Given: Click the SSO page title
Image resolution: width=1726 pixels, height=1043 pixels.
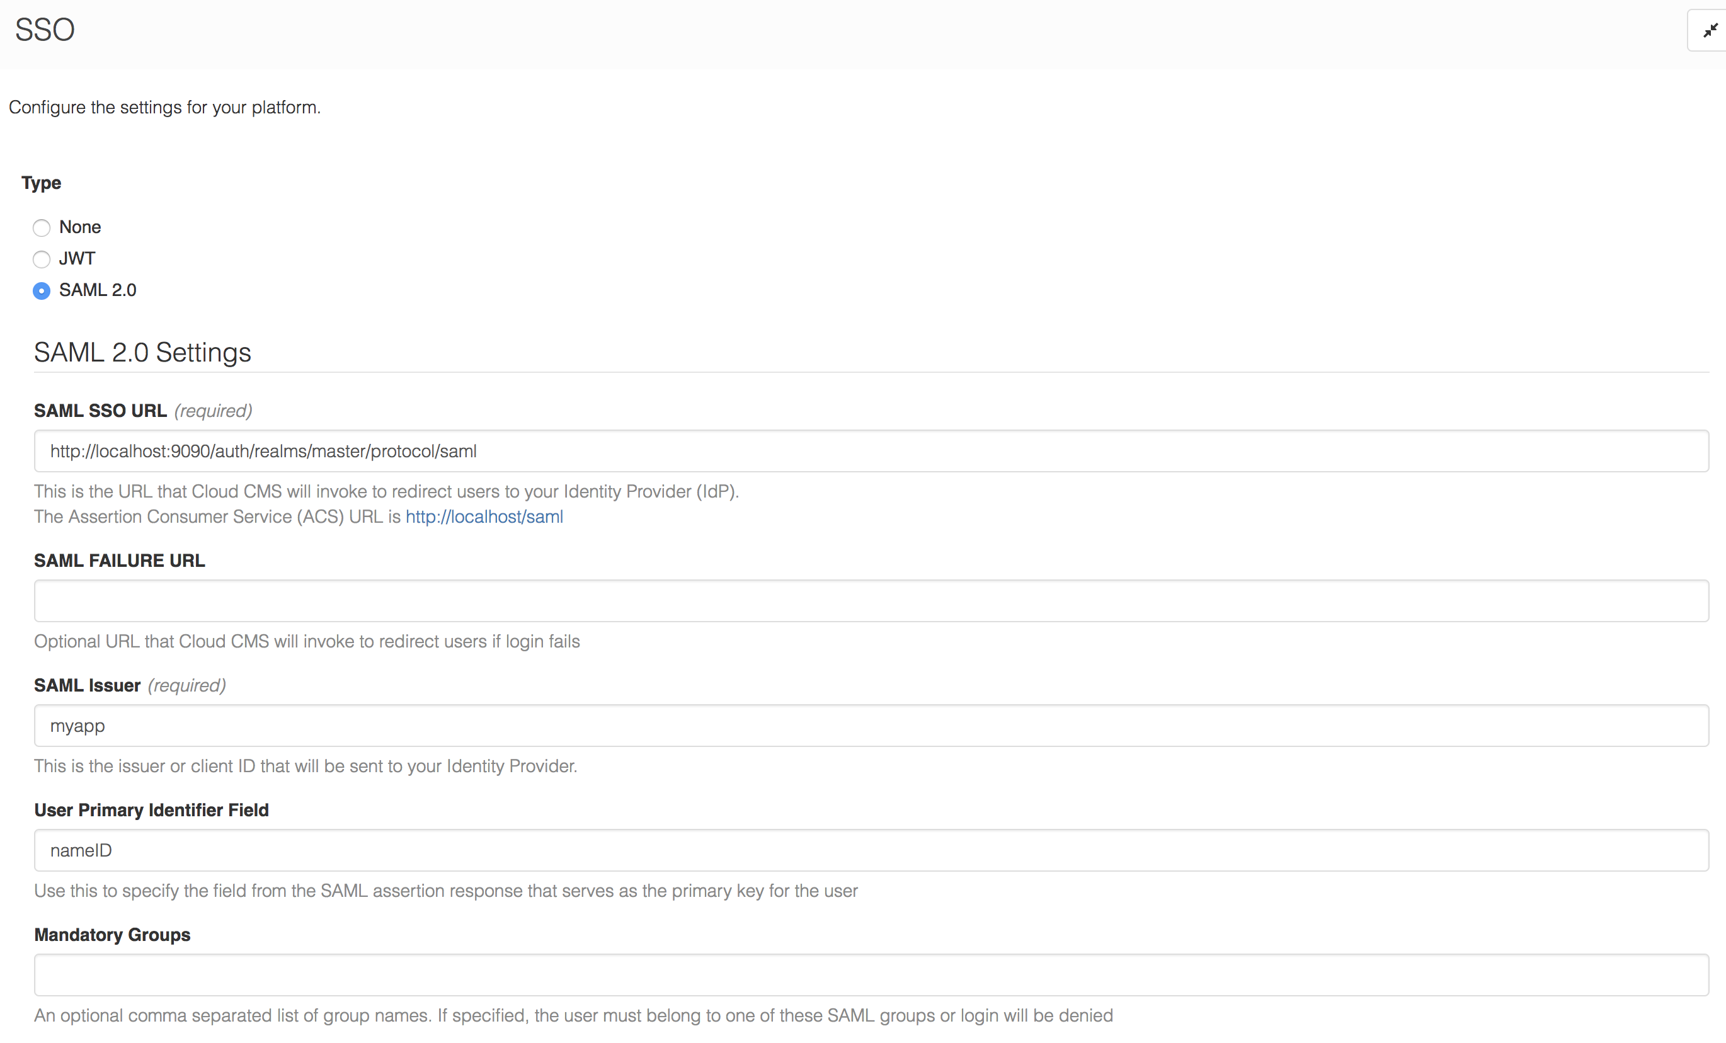Looking at the screenshot, I should pos(45,30).
